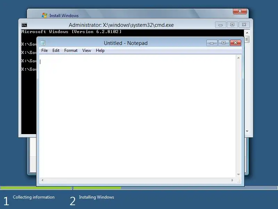Click cmd.exe scrollbar down arrow
This screenshot has height=209, width=278.
pyautogui.click(x=247, y=131)
